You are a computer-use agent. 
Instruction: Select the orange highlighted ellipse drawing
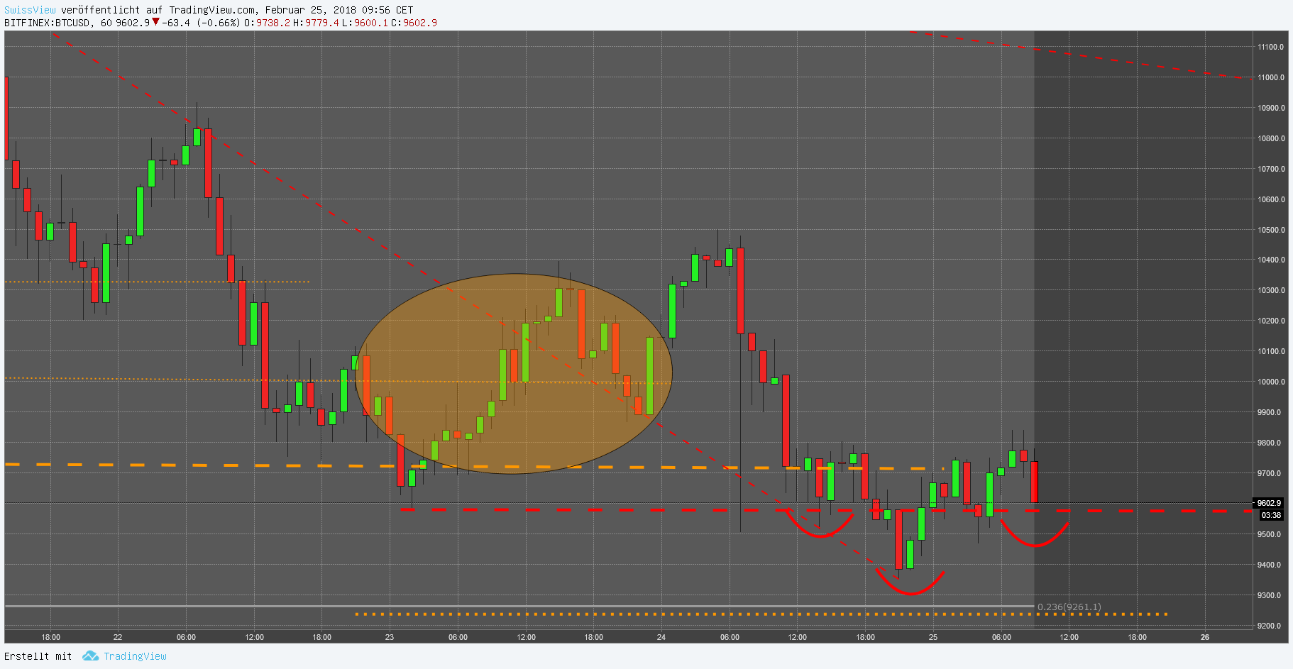(x=513, y=374)
